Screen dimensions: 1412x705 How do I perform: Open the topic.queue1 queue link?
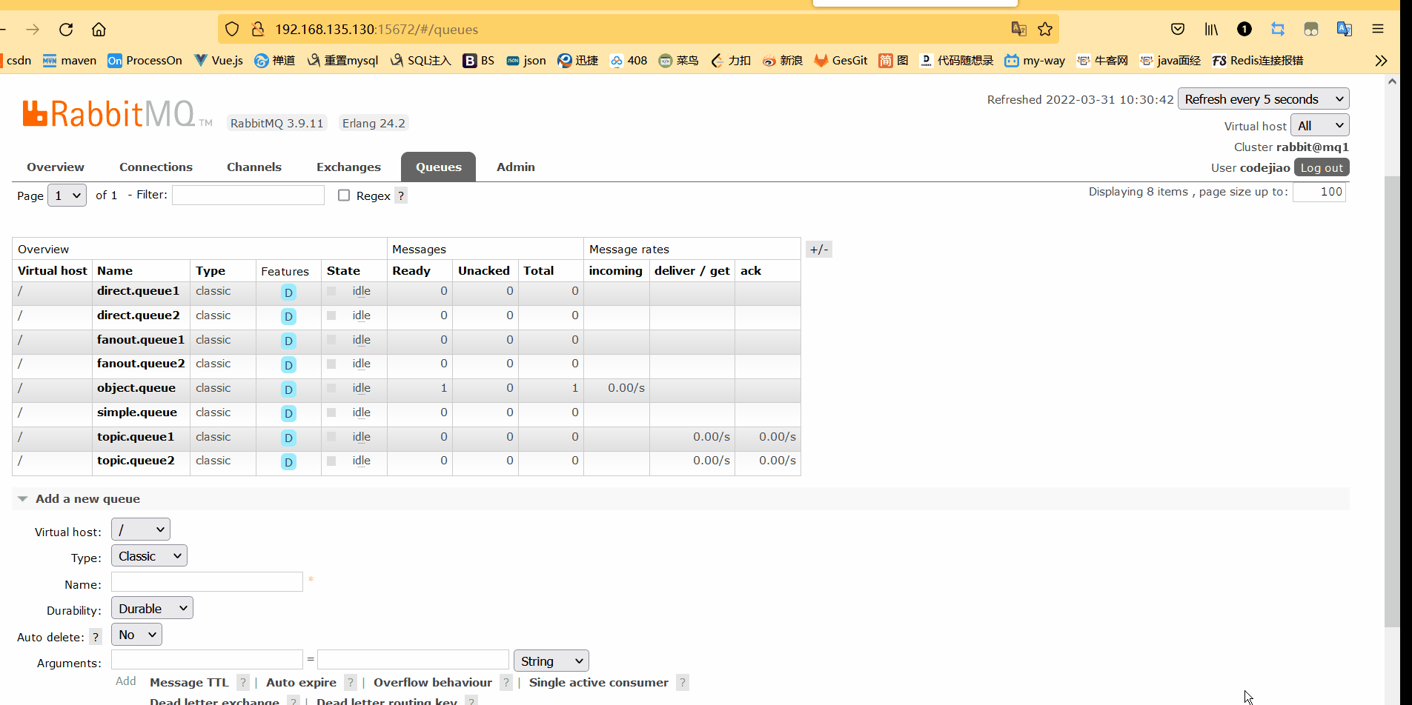[136, 437]
